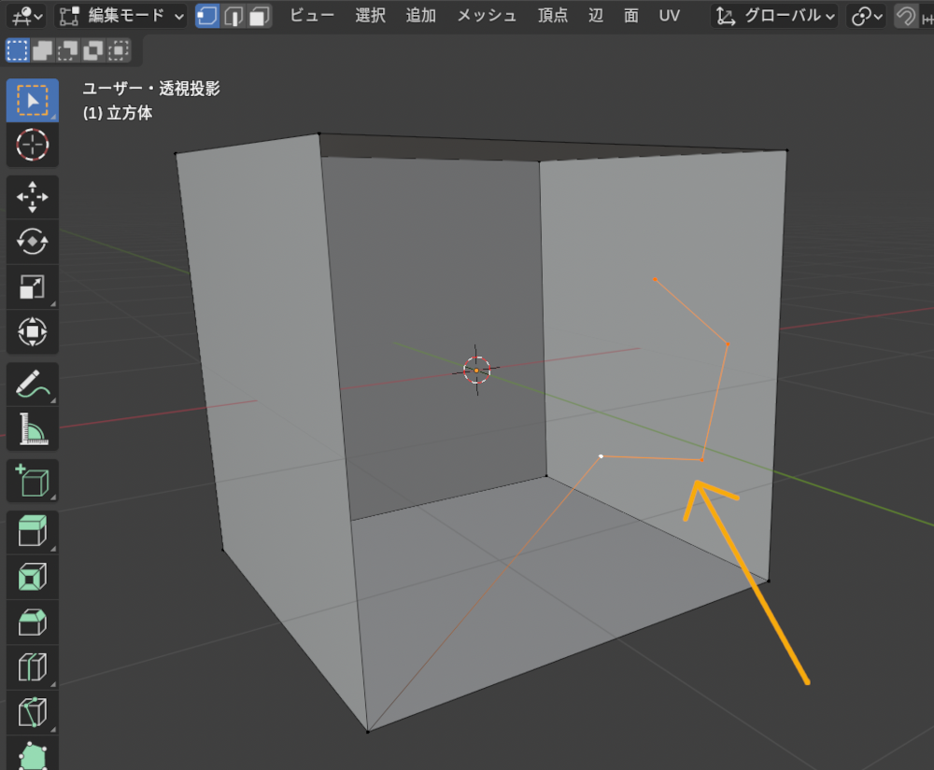
Task: Select the Scale tool
Action: click(33, 287)
